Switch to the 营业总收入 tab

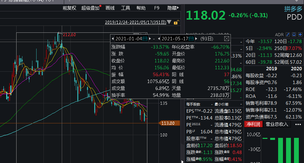[277, 124]
